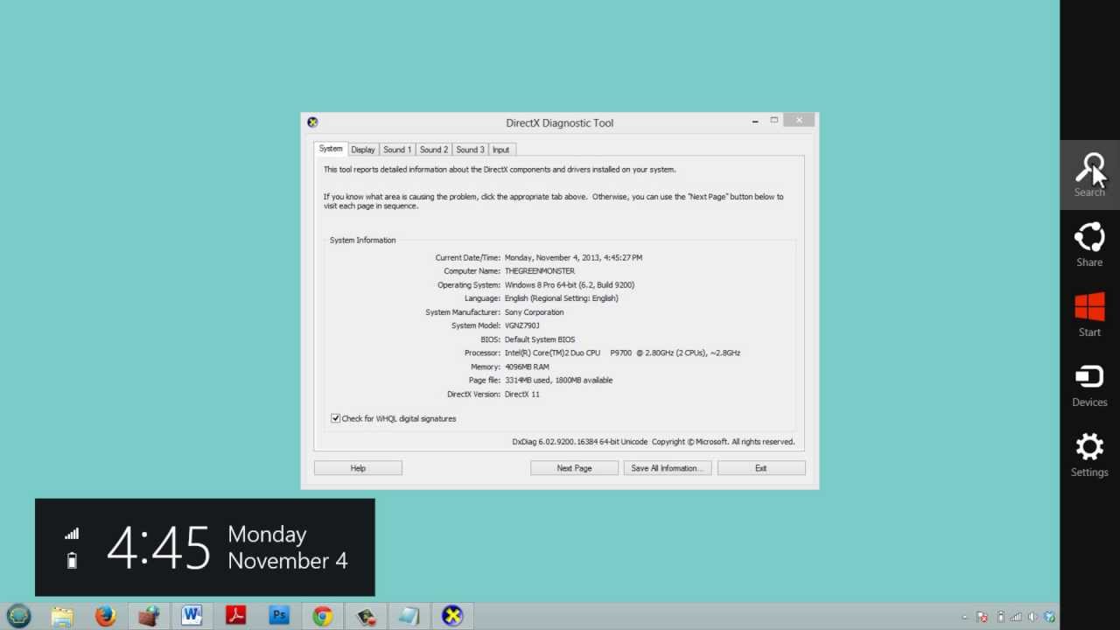Click the Current Date/Time value
The image size is (1120, 630).
[x=573, y=258]
